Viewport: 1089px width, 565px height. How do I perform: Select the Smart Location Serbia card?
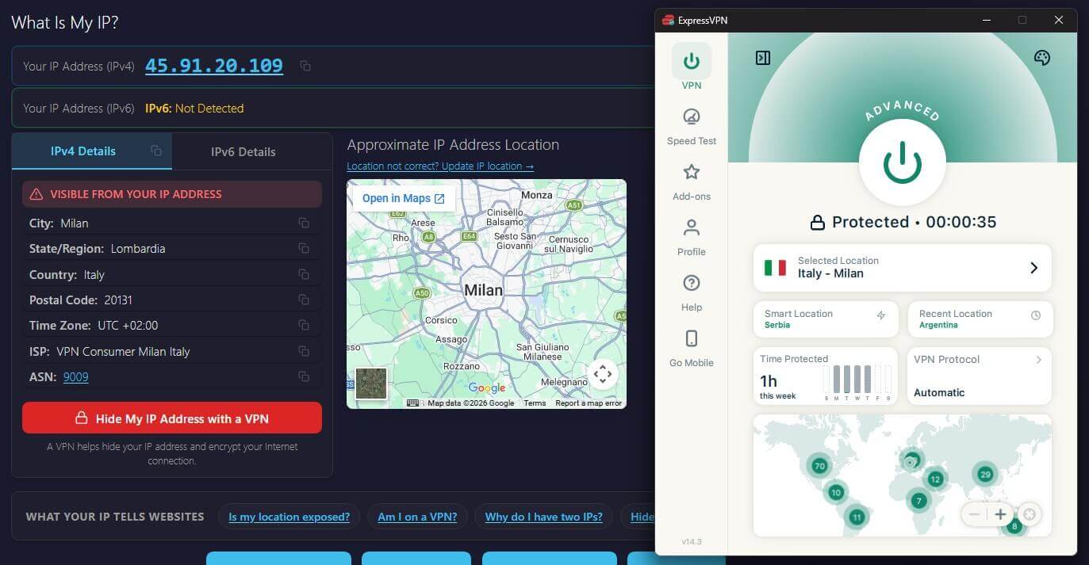tap(826, 319)
